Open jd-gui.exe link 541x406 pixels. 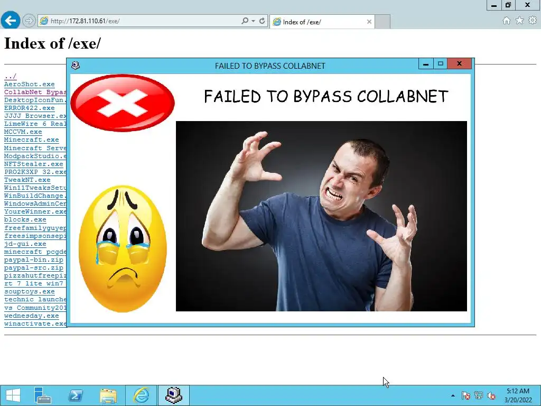(x=25, y=244)
